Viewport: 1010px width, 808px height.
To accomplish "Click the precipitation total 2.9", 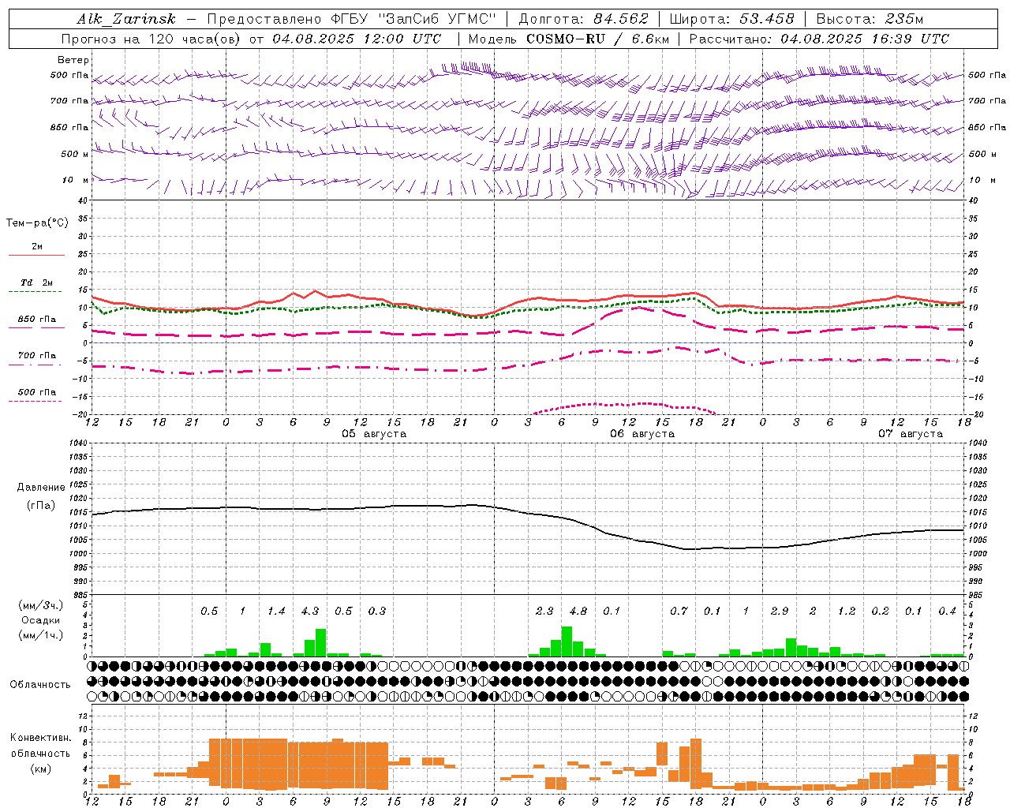I will [x=780, y=611].
